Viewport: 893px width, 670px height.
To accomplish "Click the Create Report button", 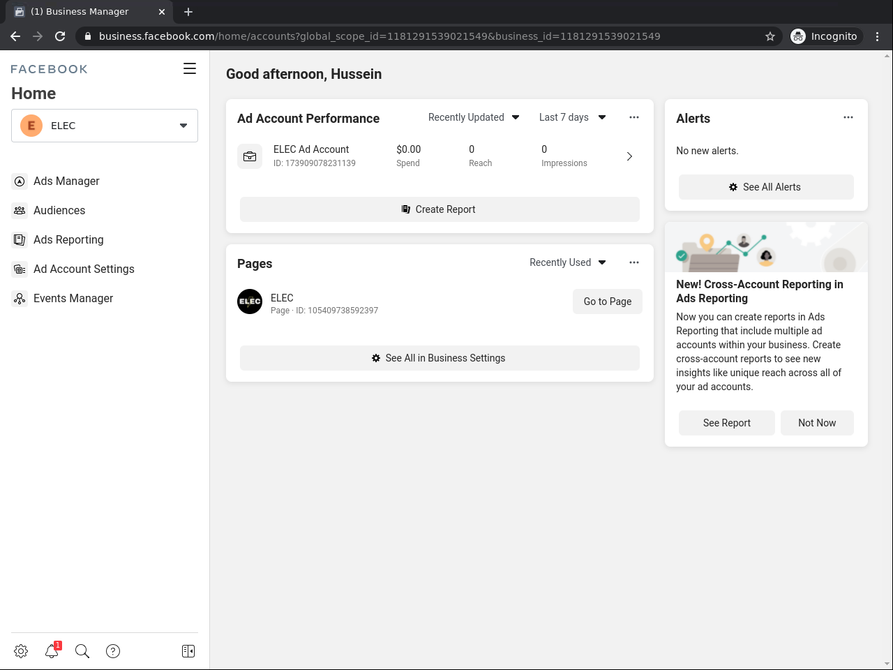I will coord(440,209).
